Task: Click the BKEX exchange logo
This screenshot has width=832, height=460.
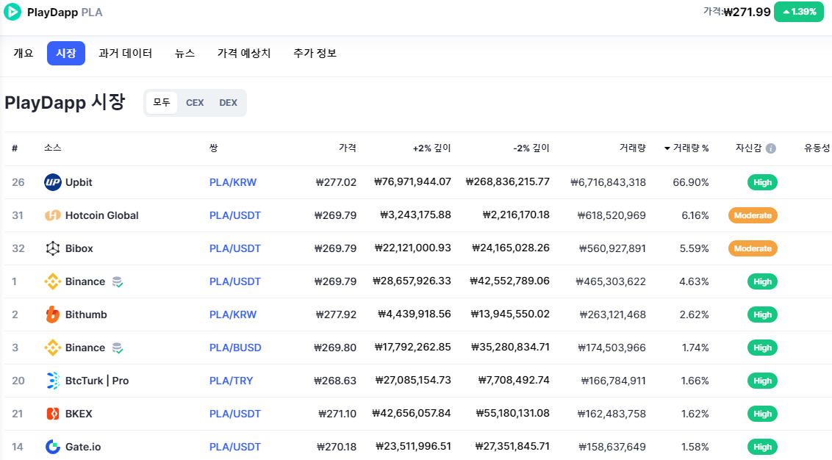Action: [x=52, y=414]
